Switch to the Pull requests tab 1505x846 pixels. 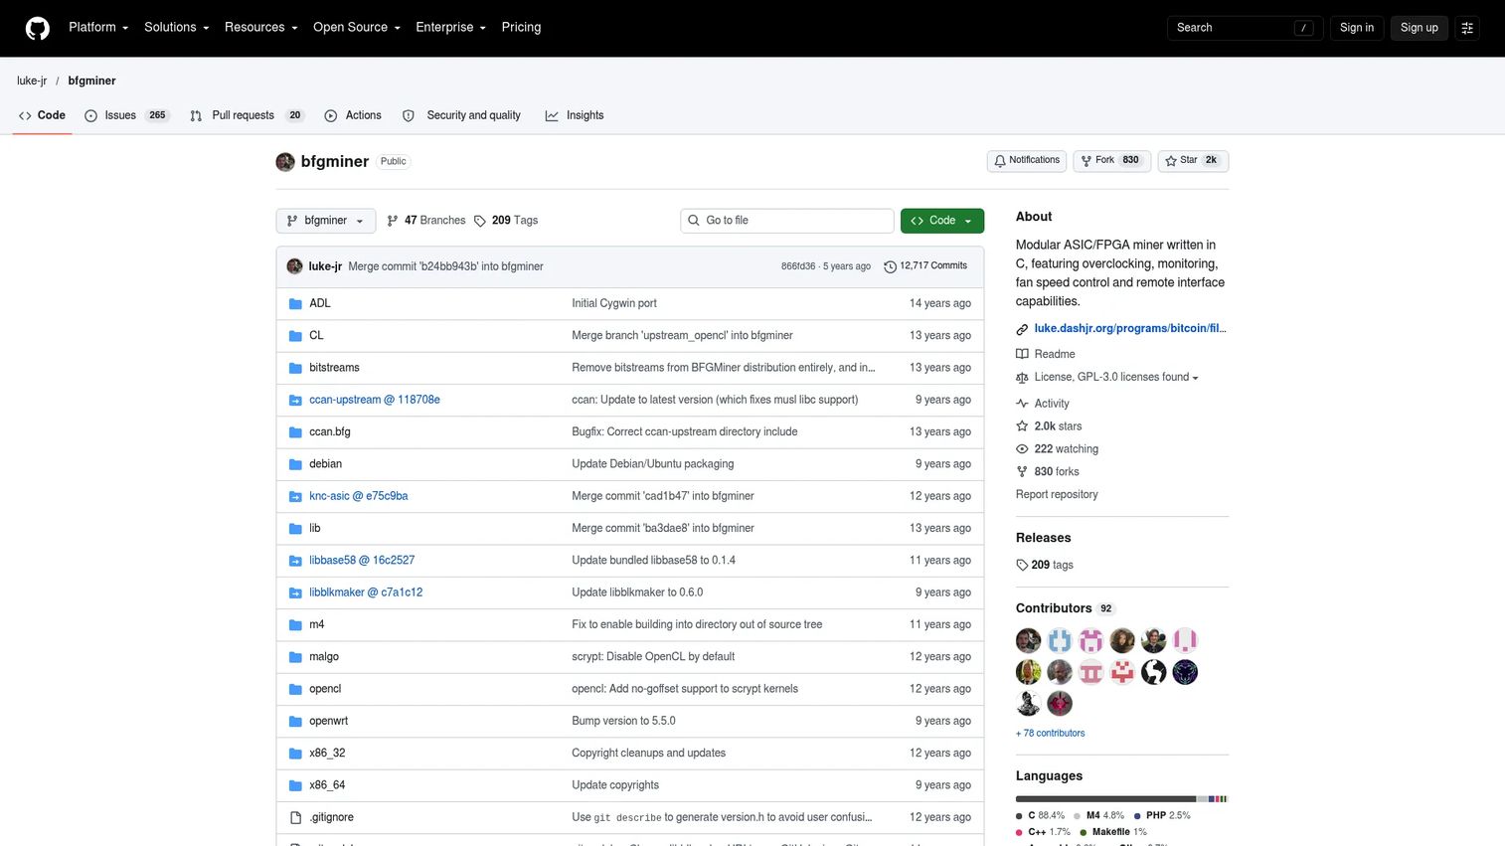tap(247, 115)
